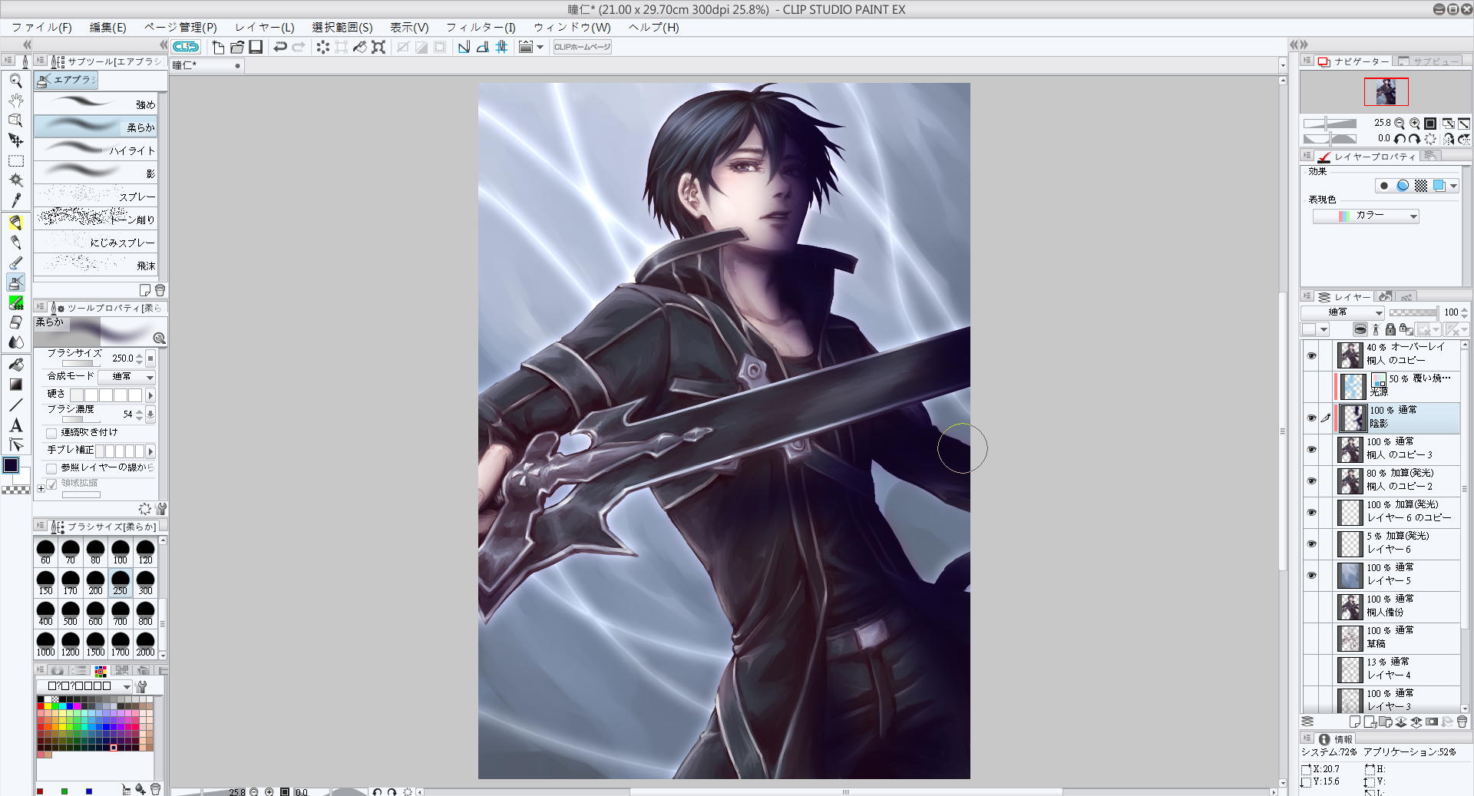Hide the 40% オーバーレイ layer
This screenshot has width=1474, height=796.
tap(1312, 355)
